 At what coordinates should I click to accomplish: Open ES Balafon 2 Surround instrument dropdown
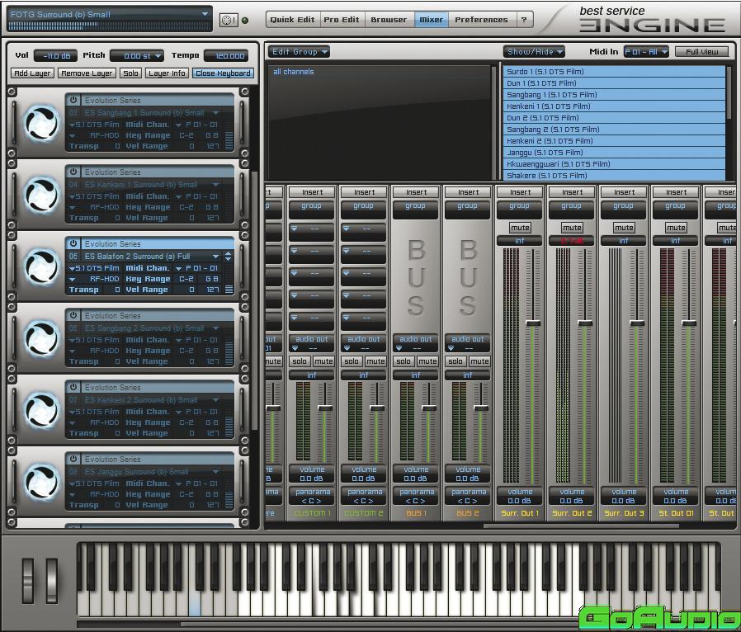(x=216, y=256)
